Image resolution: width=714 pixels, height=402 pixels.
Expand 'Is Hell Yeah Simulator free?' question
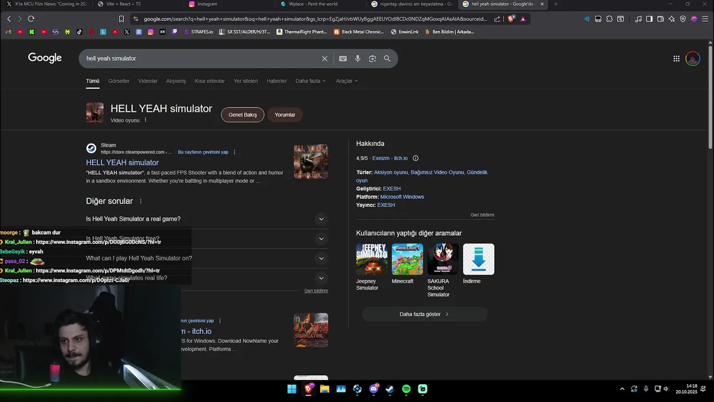tap(321, 239)
